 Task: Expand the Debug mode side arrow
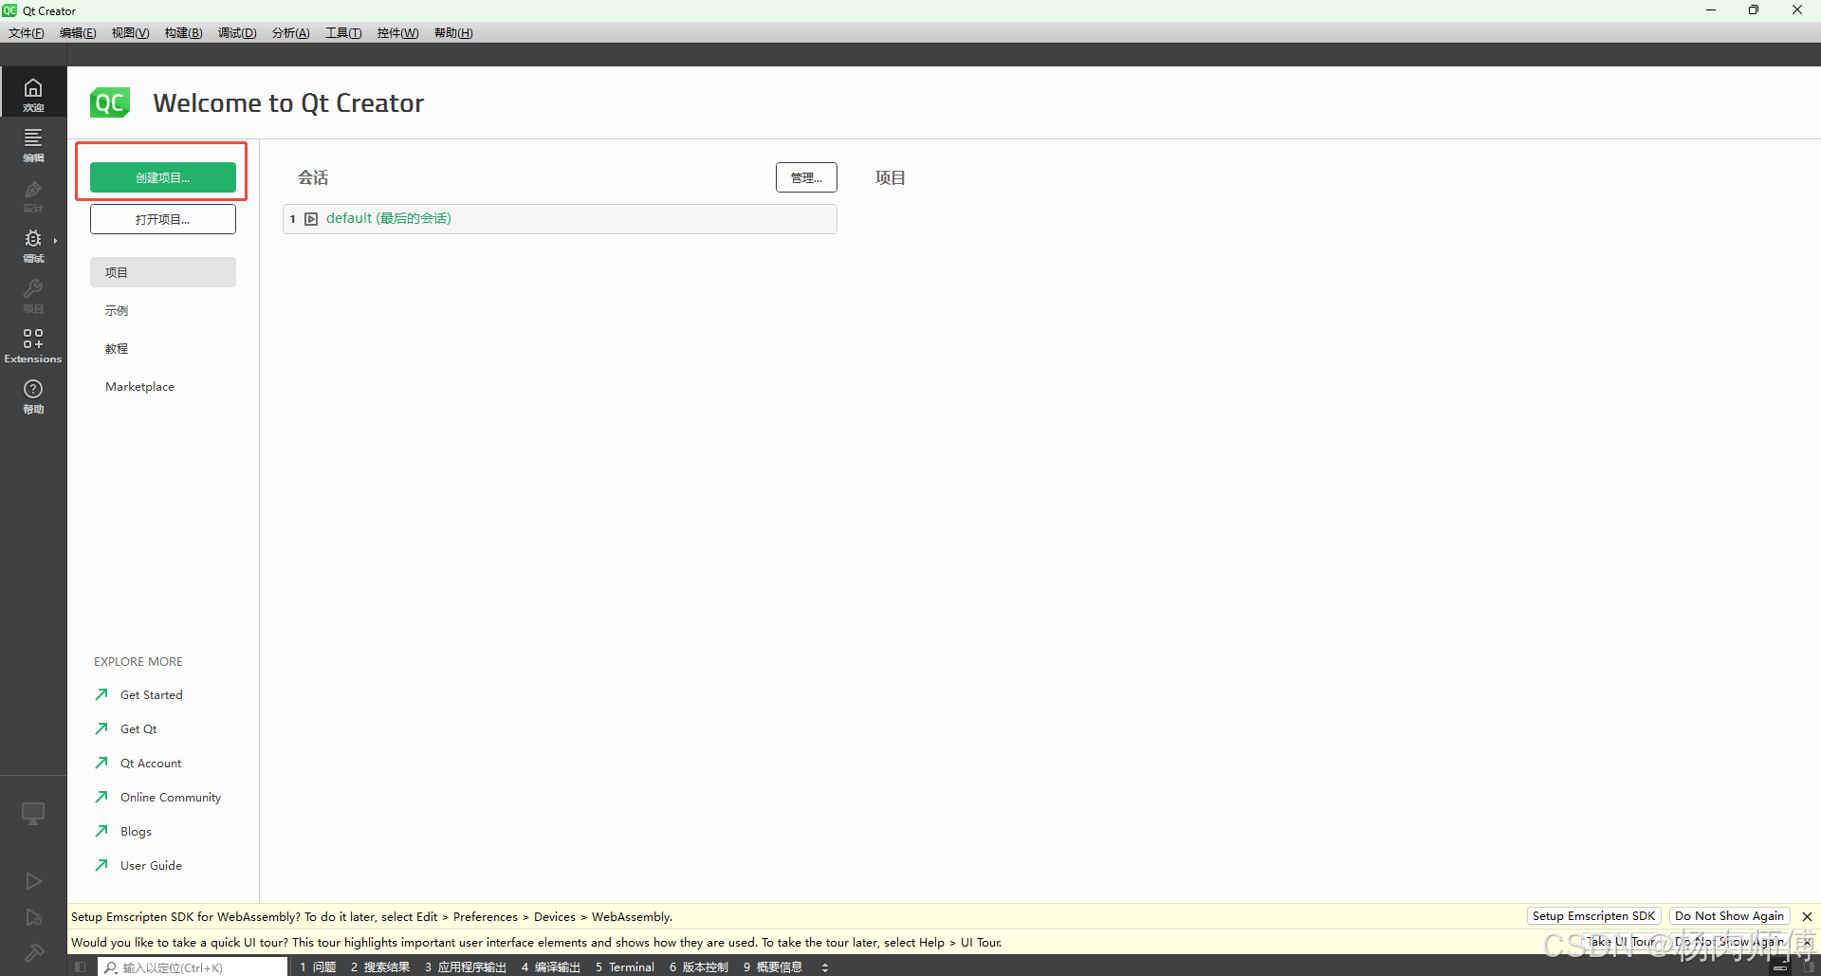pos(56,241)
